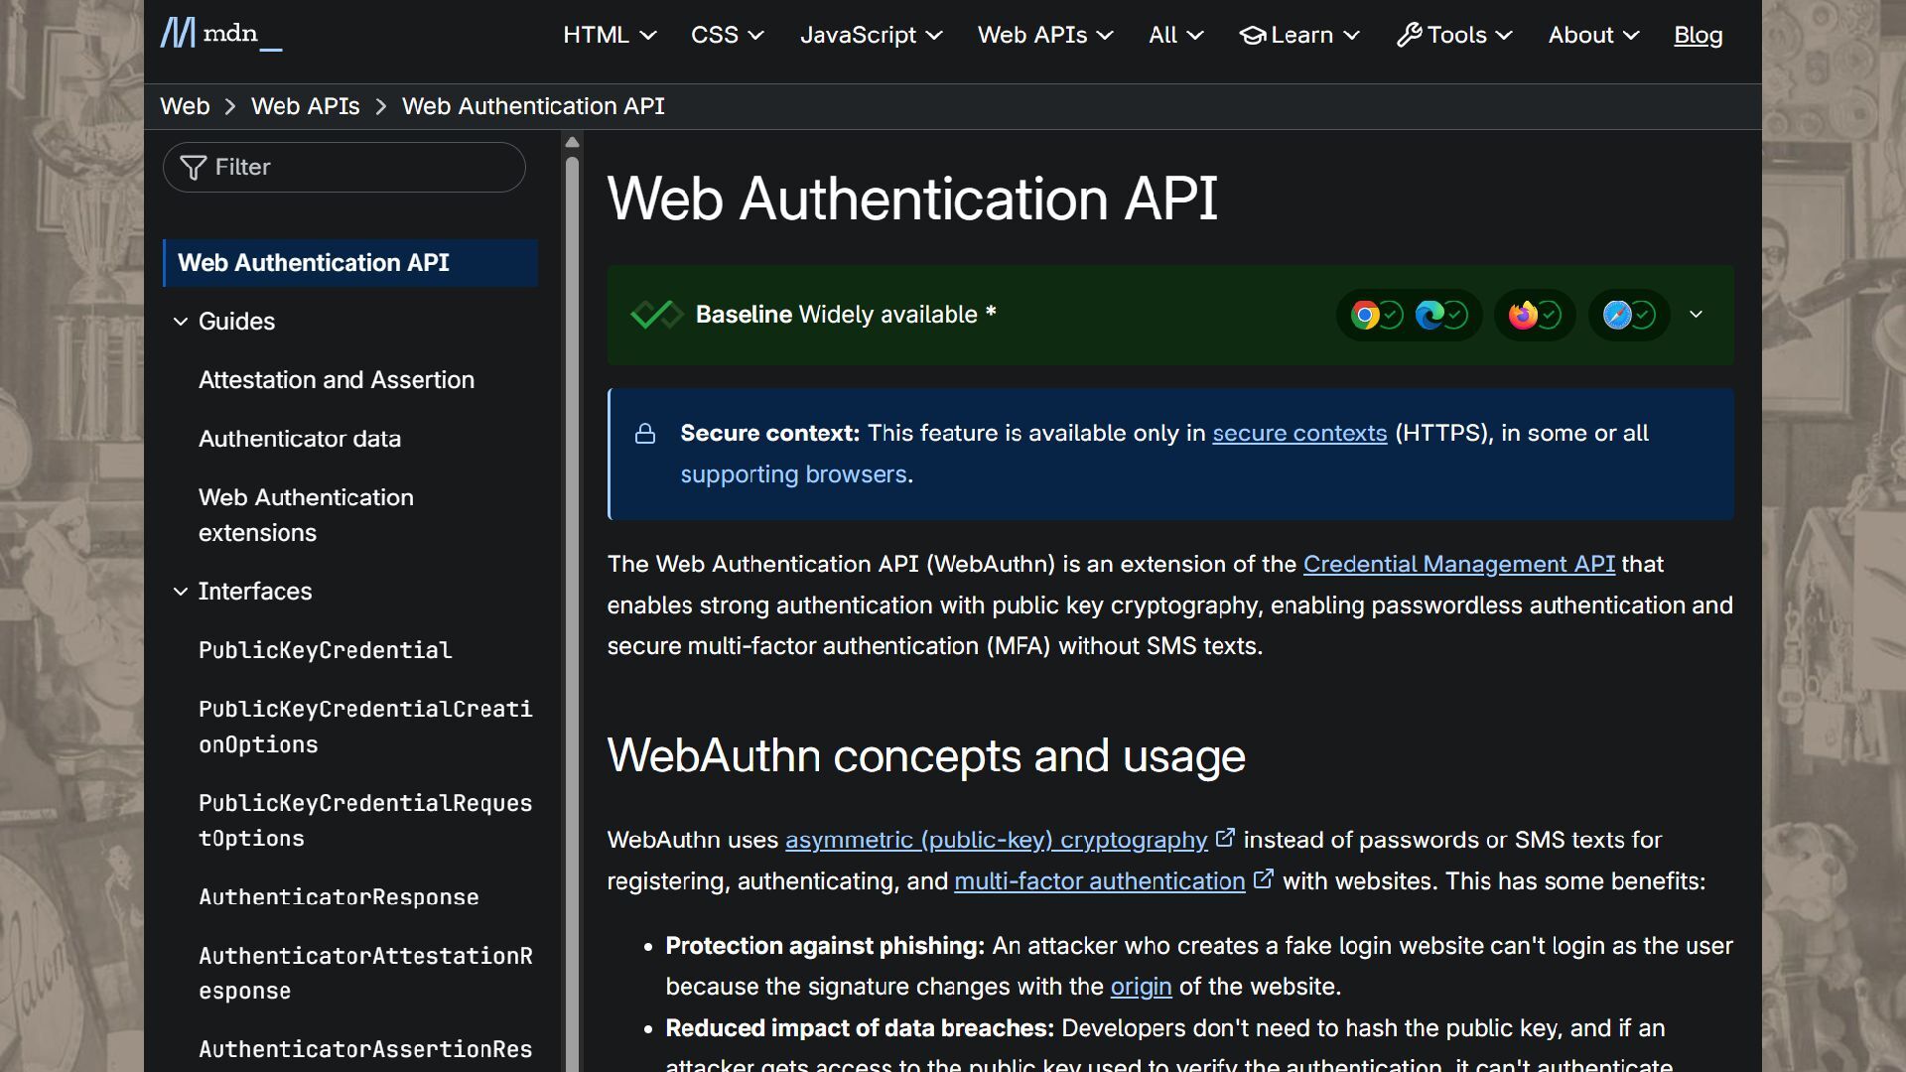Collapse the Guides sidebar section
The image size is (1906, 1072).
pos(181,322)
